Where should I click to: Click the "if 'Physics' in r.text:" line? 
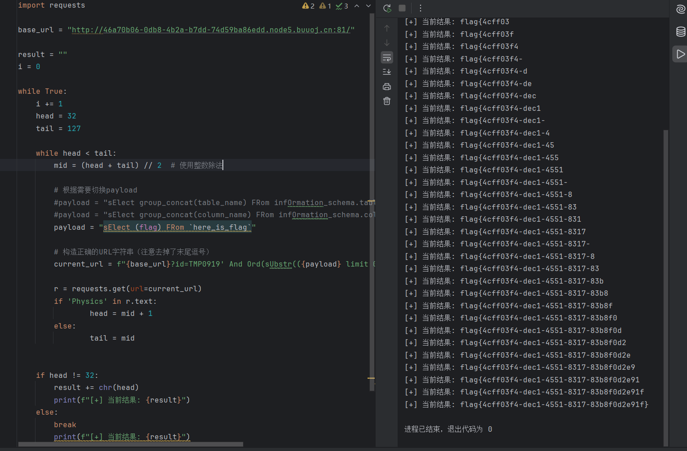tap(105, 302)
